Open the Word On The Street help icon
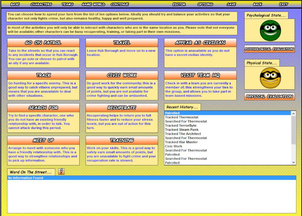 pyautogui.click(x=61, y=172)
